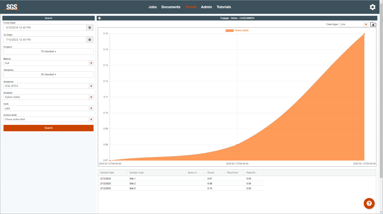
Task: Sort by Sample Date column header
Action: [x=107, y=173]
